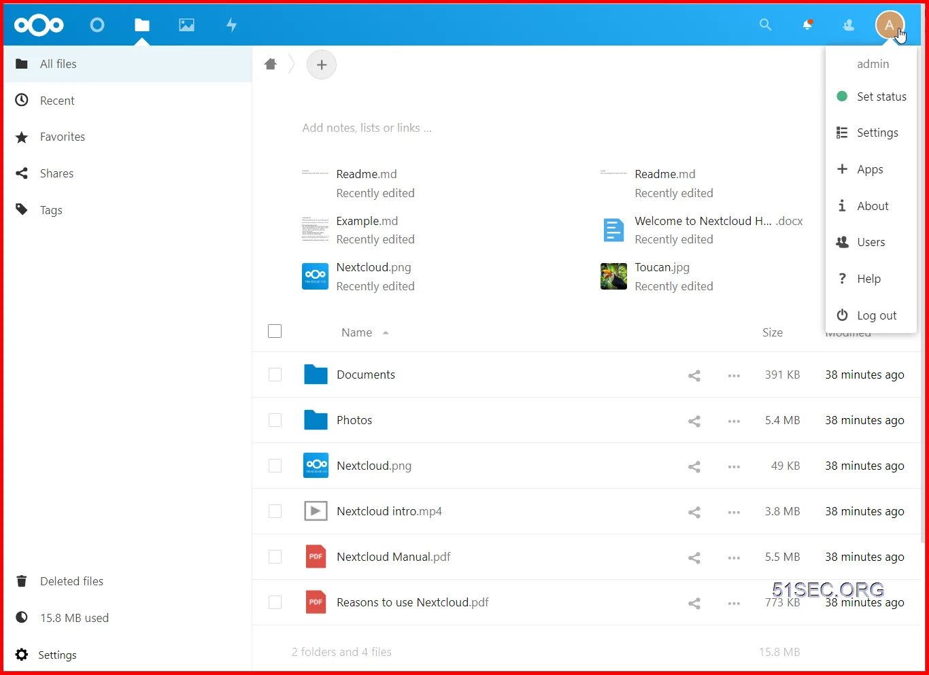929x675 pixels.
Task: Go to home breadcrumb icon
Action: click(x=271, y=64)
